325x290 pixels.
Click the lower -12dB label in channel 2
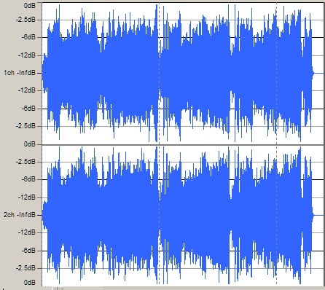click(27, 232)
